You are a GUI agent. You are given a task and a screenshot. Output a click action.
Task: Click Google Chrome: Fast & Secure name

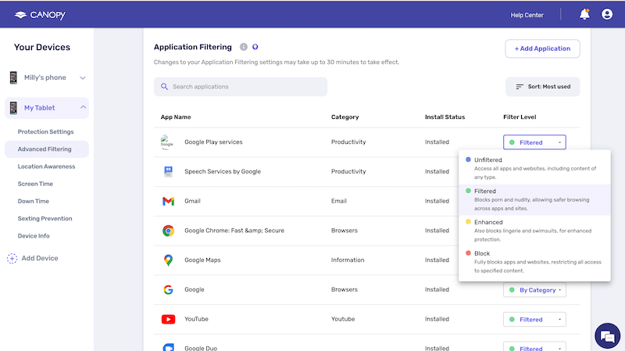click(x=234, y=231)
